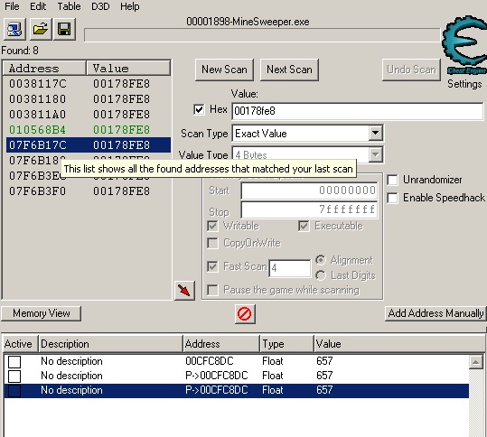This screenshot has width=487, height=437.
Task: Click the address table Value column header
Action: 398,344
